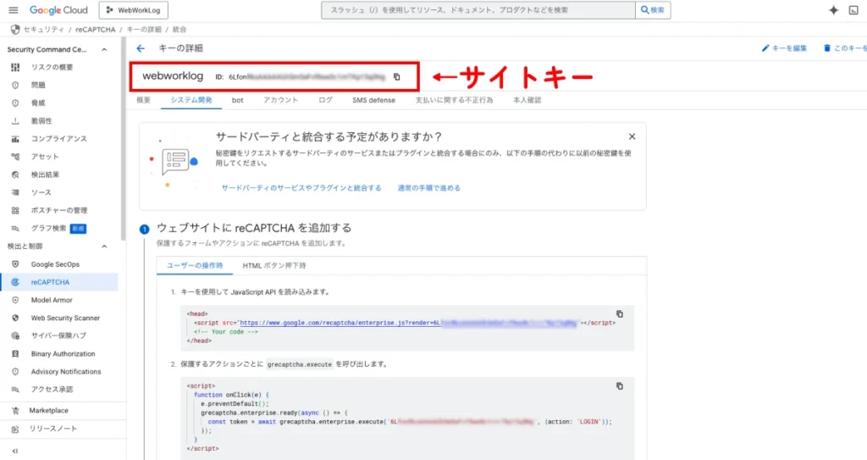The height and width of the screenshot is (460, 867).
Task: Open the main navigation hamburger menu
Action: pos(14,10)
